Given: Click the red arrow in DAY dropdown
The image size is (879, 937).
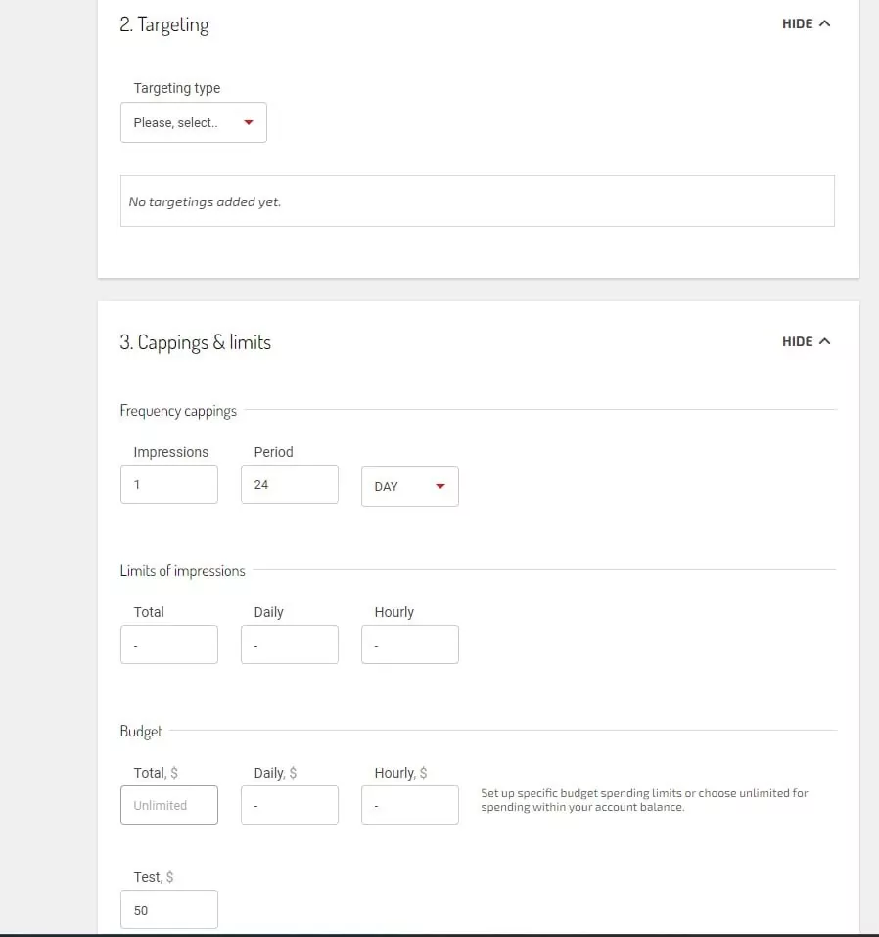Looking at the screenshot, I should 439,486.
